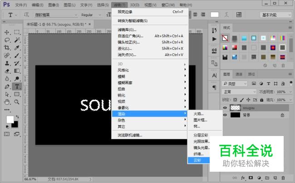Choose 云彩 from render submenu

(x=199, y=160)
